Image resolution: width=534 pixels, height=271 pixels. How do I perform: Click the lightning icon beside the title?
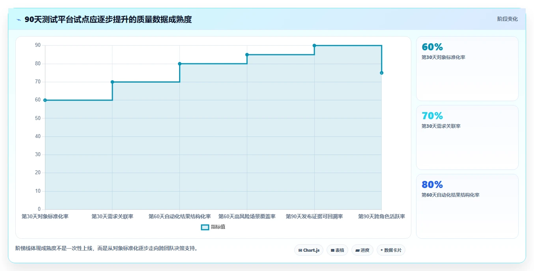pyautogui.click(x=19, y=20)
